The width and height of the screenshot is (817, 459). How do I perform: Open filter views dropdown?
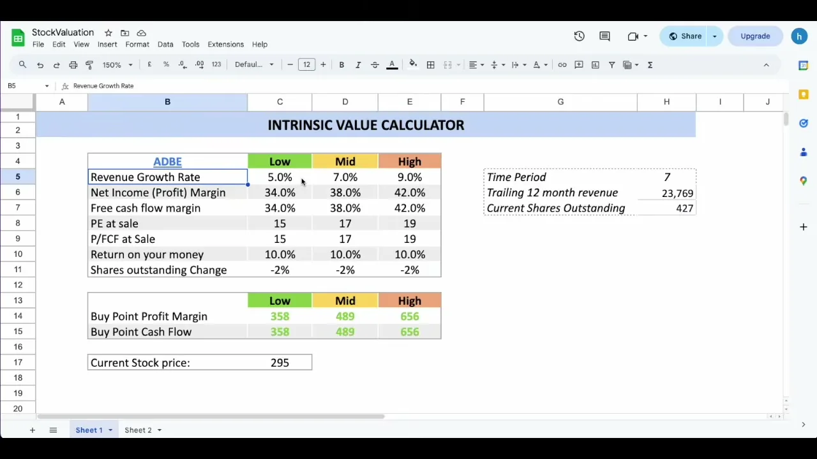point(631,64)
